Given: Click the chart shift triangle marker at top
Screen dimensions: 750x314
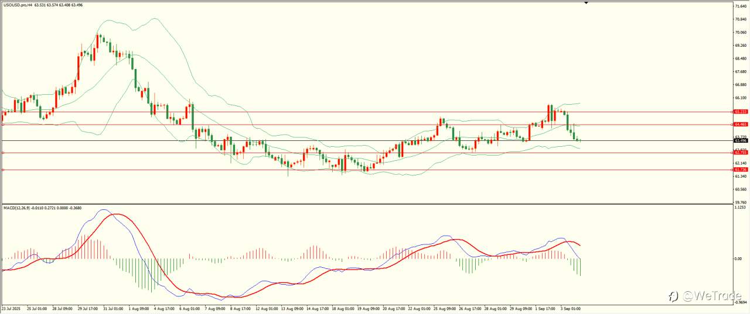Looking at the screenshot, I should [x=585, y=3].
